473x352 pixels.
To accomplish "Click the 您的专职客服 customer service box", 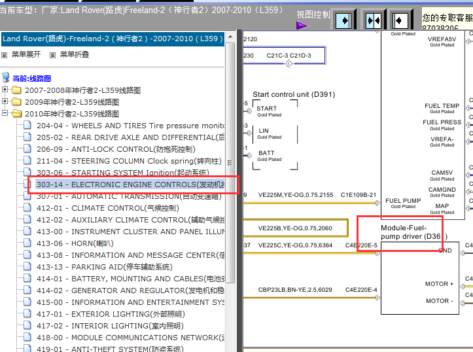I will [x=447, y=19].
